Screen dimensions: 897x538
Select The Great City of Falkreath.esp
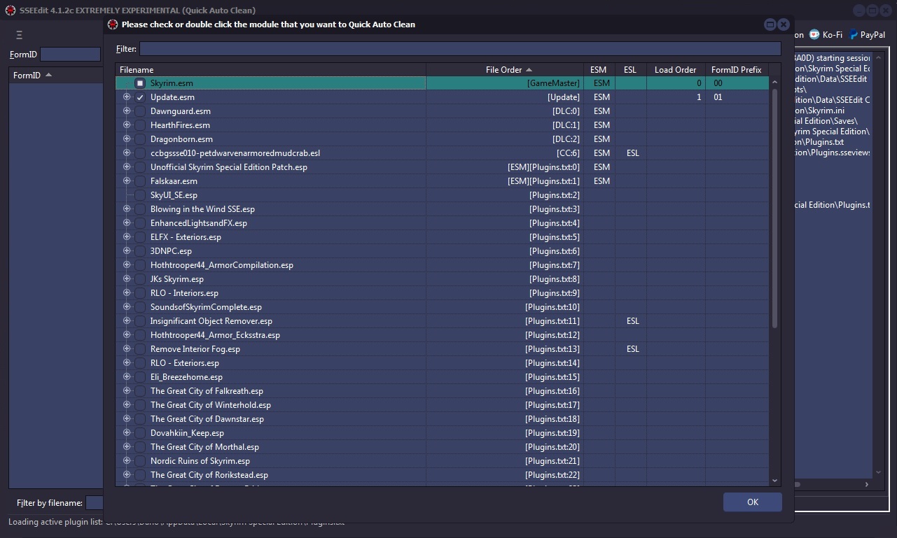tap(443, 391)
